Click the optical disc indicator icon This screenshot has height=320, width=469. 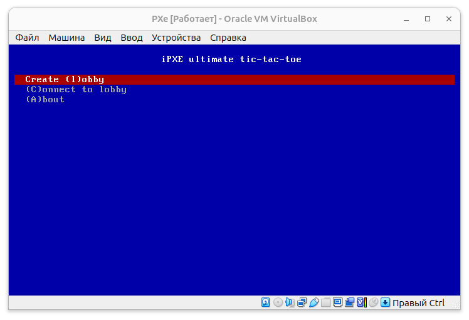point(278,302)
